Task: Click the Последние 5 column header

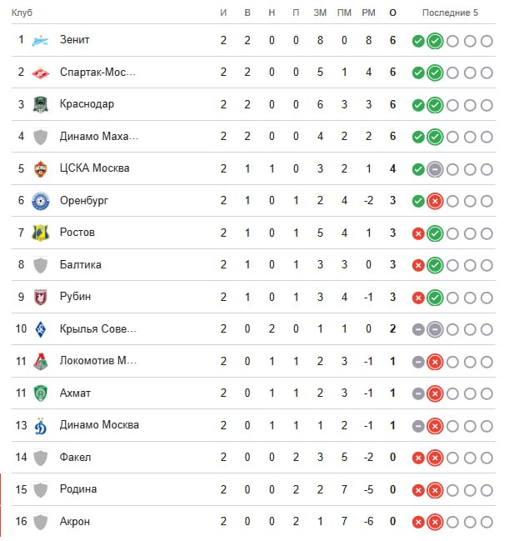Action: point(450,13)
